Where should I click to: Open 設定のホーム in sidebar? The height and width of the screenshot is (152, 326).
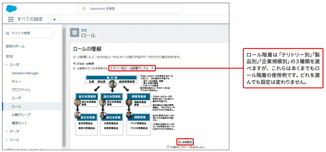pyautogui.click(x=15, y=46)
